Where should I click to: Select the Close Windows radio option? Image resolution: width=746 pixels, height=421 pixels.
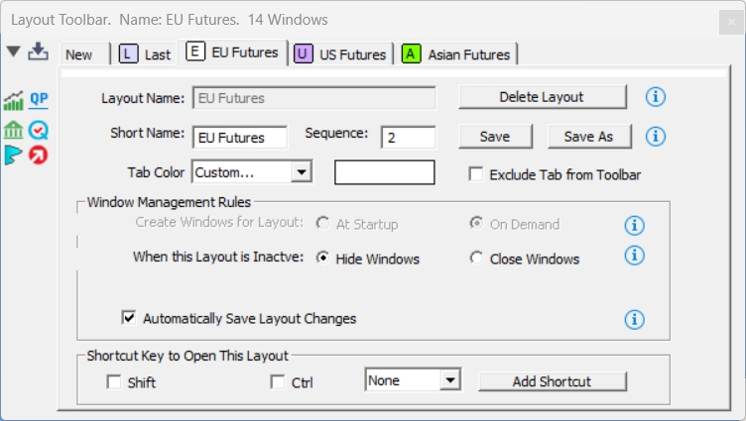tap(476, 259)
